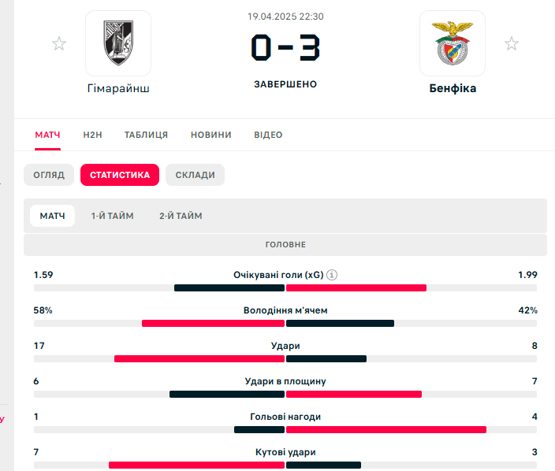Favorite Бенфіка with the star icon
The width and height of the screenshot is (555, 471).
pos(511,43)
